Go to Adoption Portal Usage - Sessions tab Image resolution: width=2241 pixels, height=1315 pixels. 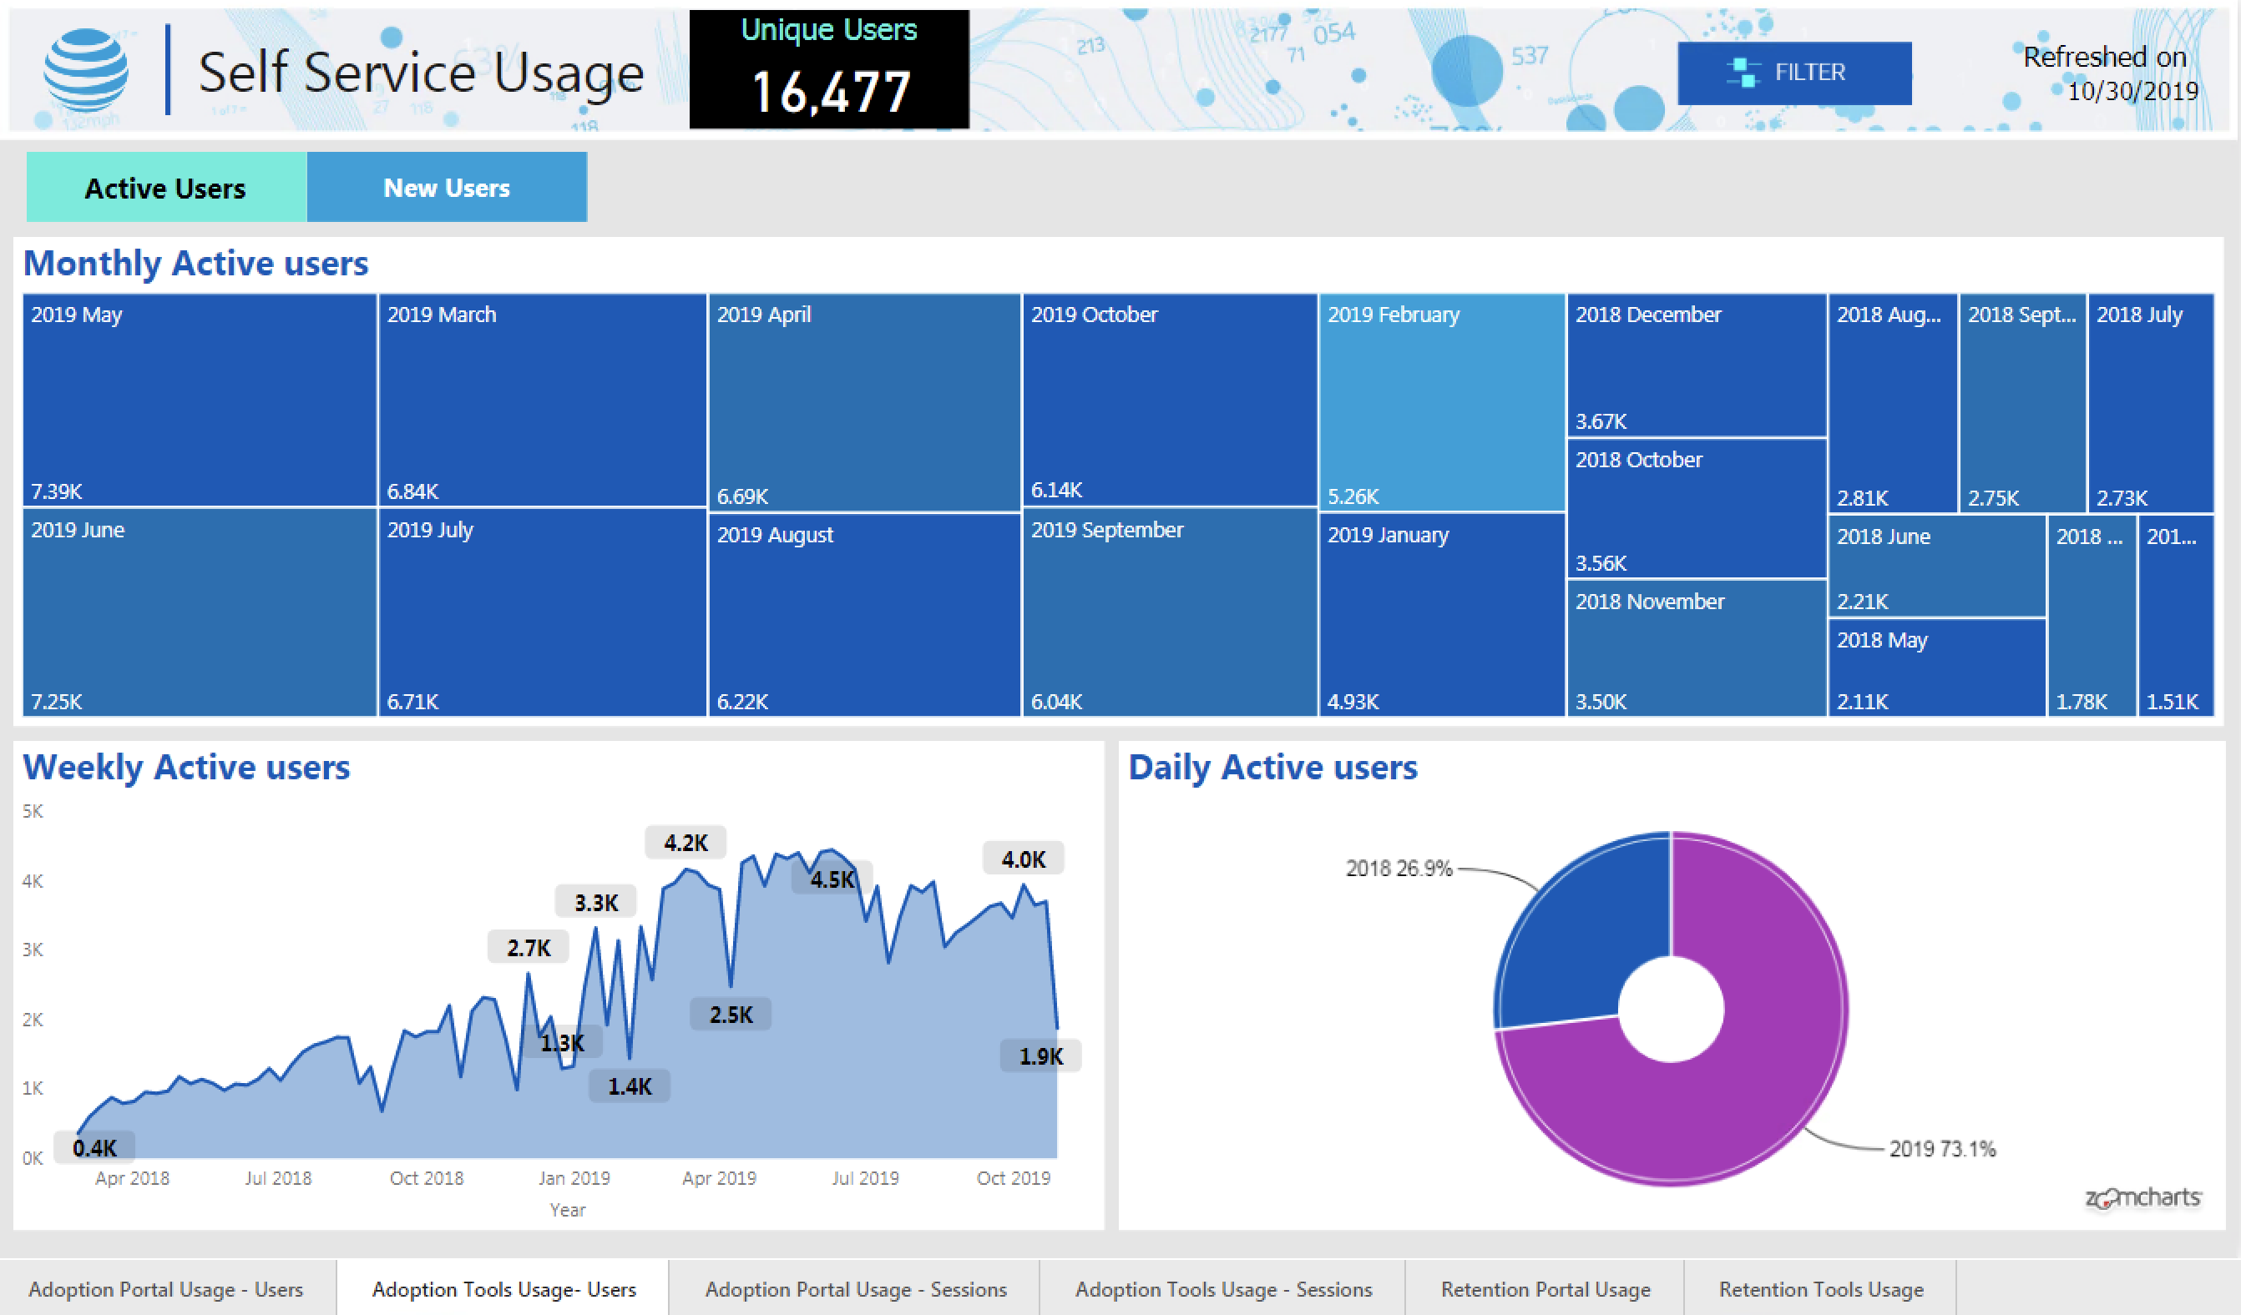coord(856,1288)
